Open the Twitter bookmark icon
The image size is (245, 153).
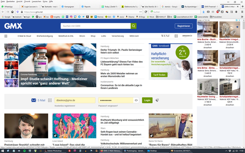(83, 17)
